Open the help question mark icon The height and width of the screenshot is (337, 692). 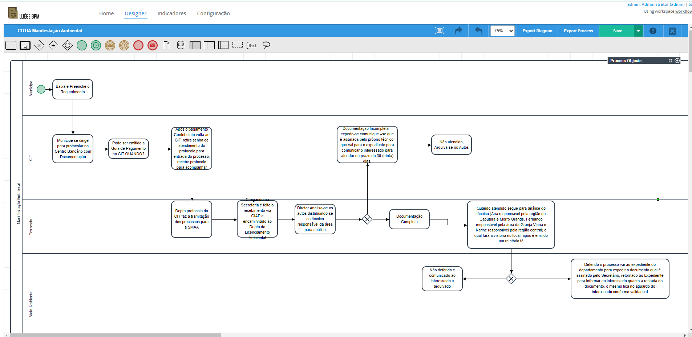[x=653, y=31]
